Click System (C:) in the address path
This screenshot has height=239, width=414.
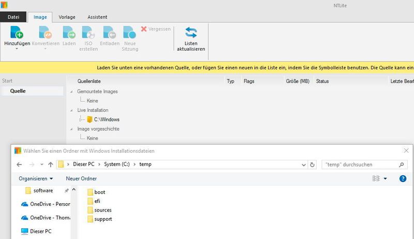click(117, 164)
